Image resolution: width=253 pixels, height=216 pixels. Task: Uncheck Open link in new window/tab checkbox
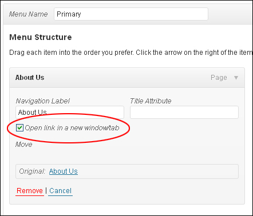pyautogui.click(x=19, y=128)
